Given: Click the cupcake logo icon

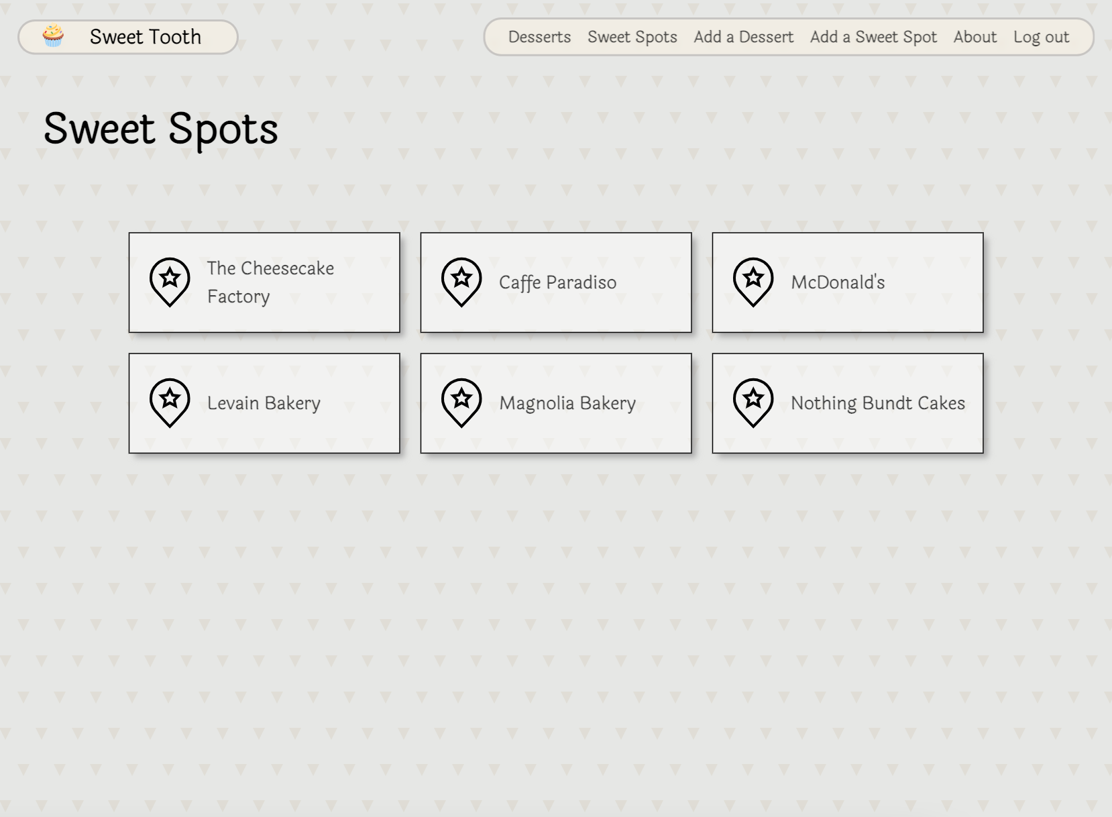Looking at the screenshot, I should coord(53,36).
